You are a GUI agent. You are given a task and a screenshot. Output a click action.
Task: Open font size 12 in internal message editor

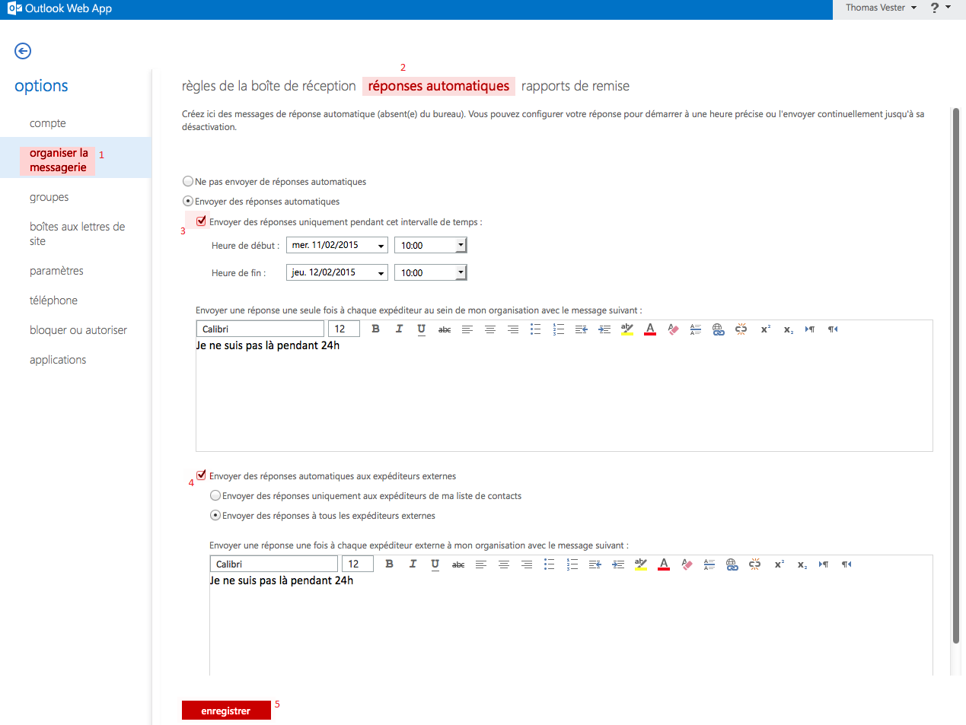click(x=344, y=329)
